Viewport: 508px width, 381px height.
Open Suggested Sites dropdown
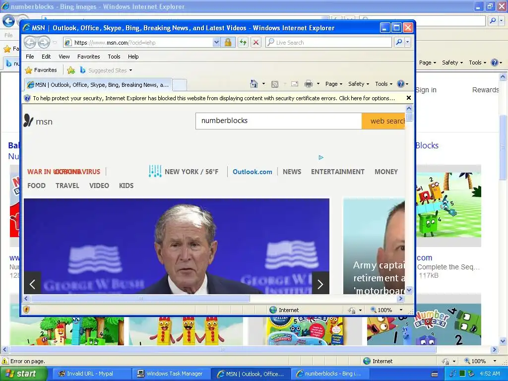(x=106, y=70)
